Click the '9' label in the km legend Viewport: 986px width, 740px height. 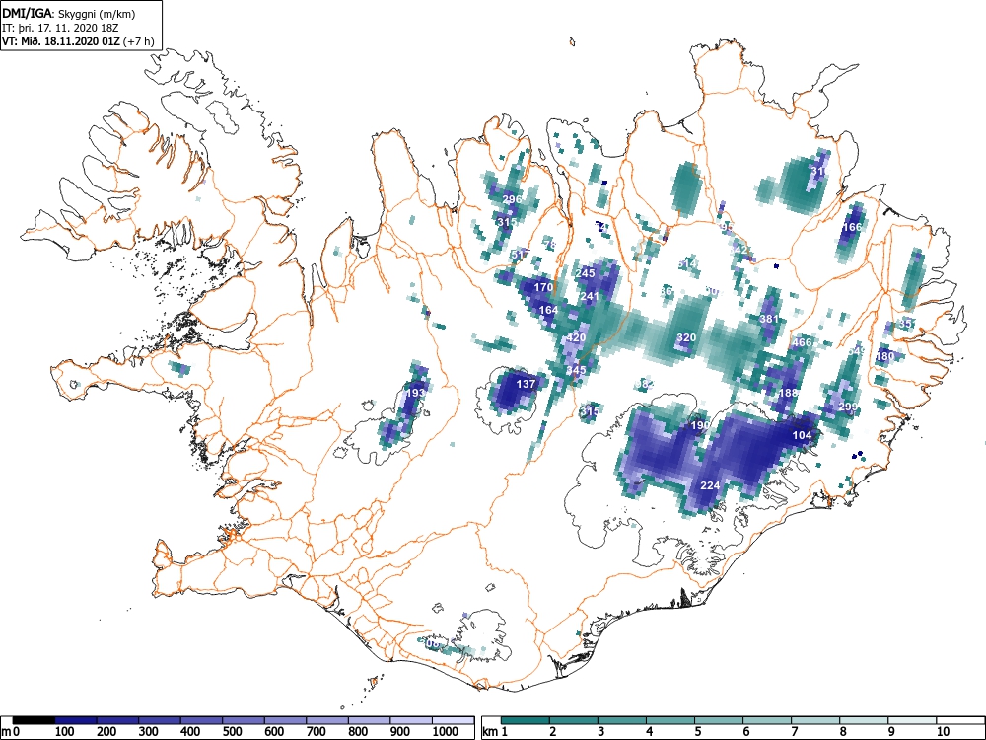(891, 731)
